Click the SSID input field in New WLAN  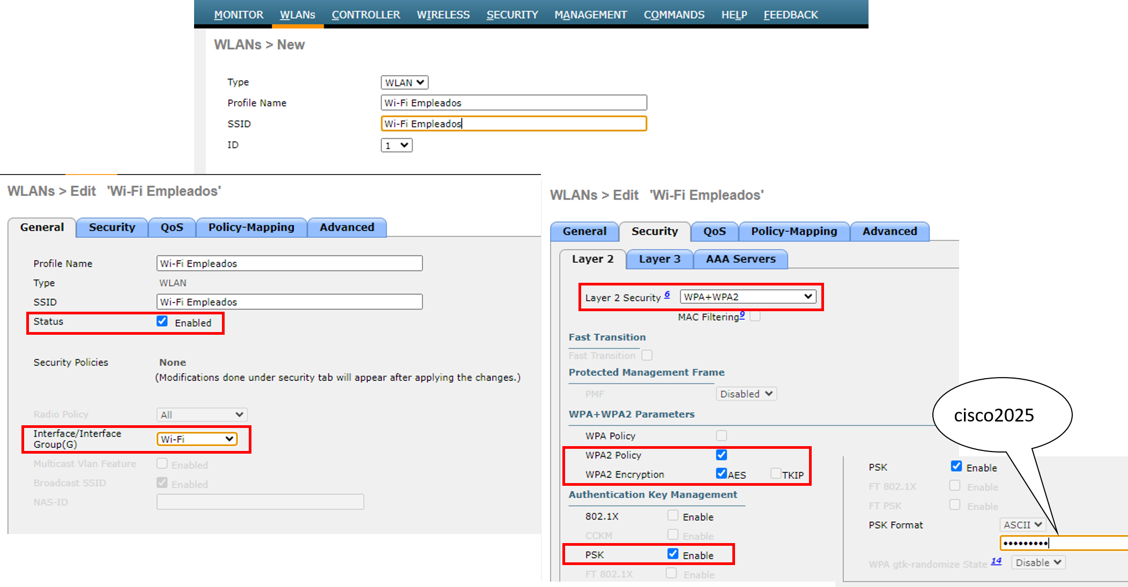tap(514, 124)
